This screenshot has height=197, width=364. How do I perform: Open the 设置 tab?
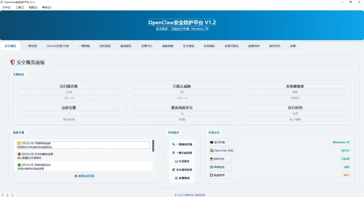coord(293,46)
